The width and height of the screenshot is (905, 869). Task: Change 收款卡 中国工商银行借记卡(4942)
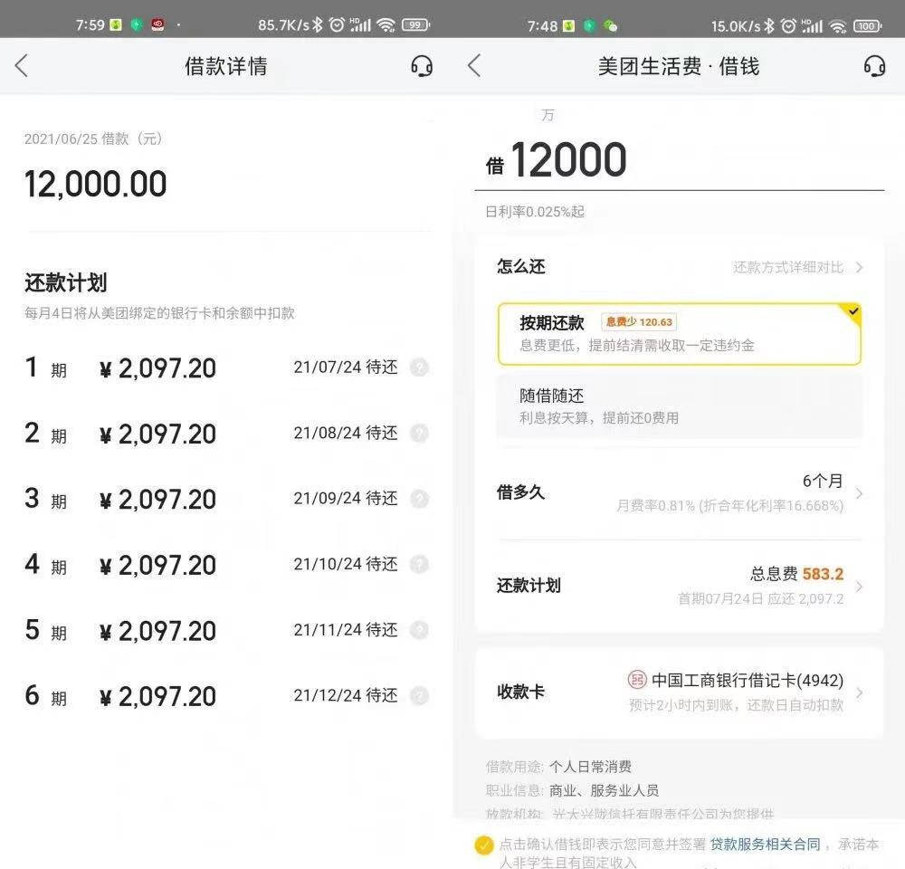pos(680,692)
